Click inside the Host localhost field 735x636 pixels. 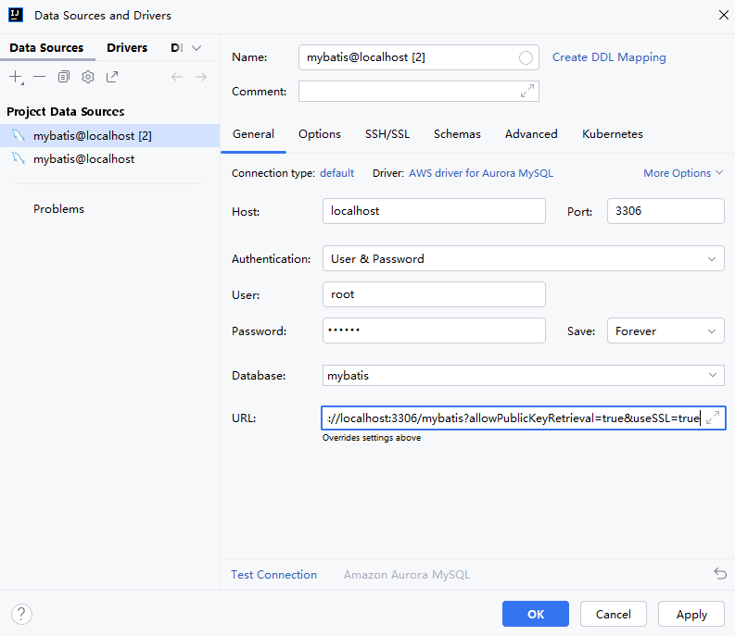(434, 211)
